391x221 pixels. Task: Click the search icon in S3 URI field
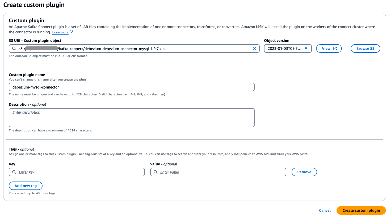(14, 48)
